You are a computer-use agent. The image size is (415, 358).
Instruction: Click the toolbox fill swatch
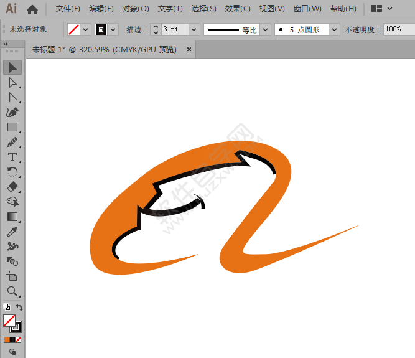pos(9,321)
